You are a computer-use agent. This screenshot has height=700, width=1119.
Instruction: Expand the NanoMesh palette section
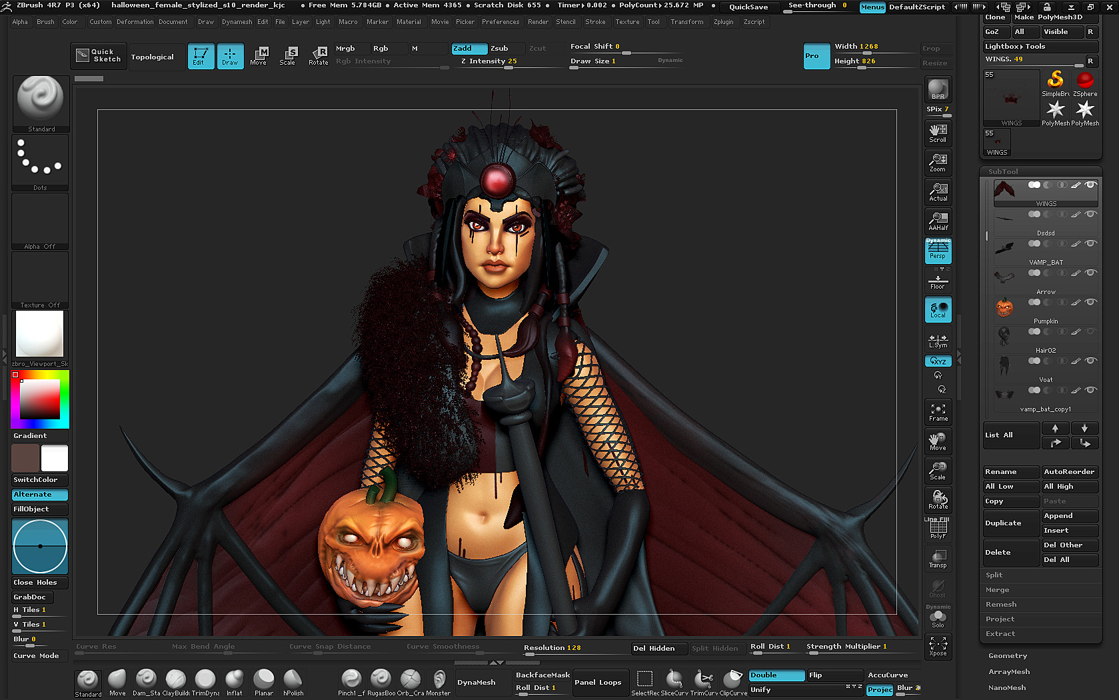tap(1007, 688)
